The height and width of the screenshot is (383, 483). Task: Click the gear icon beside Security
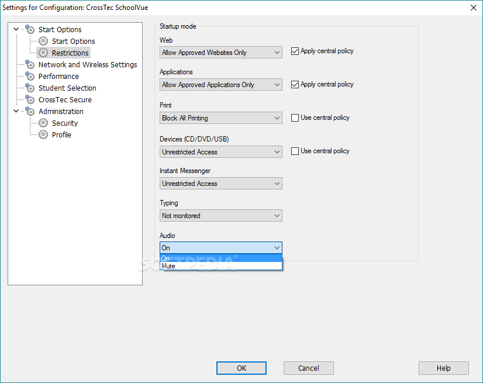43,123
